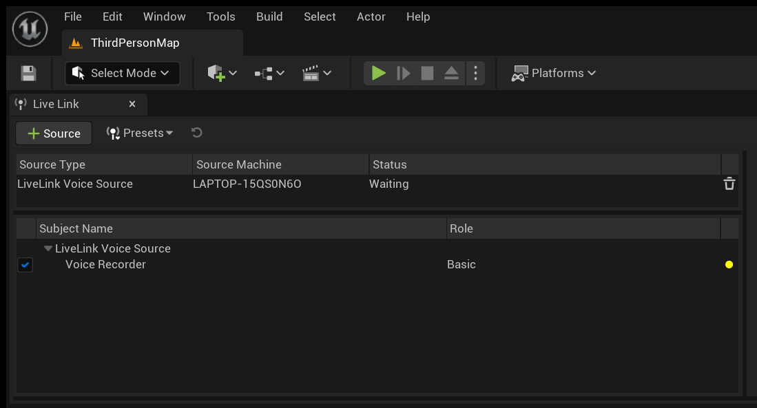
Task: Click the Subject Name column header
Action: [76, 228]
